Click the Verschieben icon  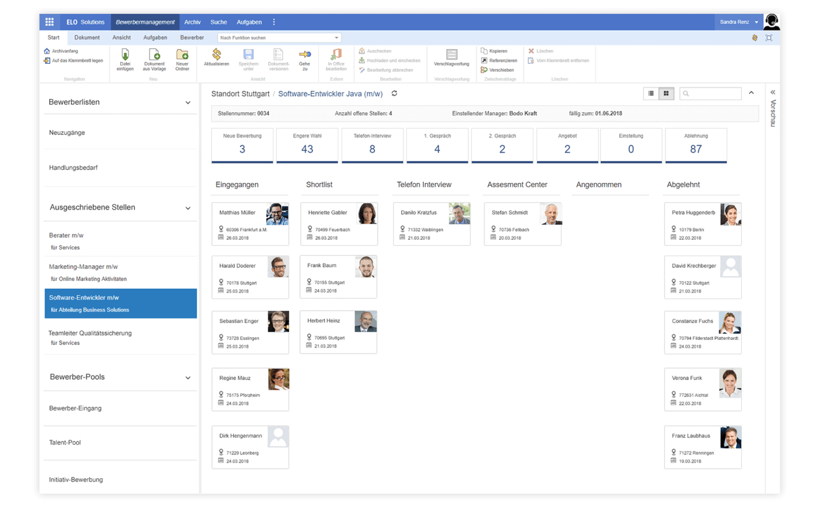coord(484,70)
